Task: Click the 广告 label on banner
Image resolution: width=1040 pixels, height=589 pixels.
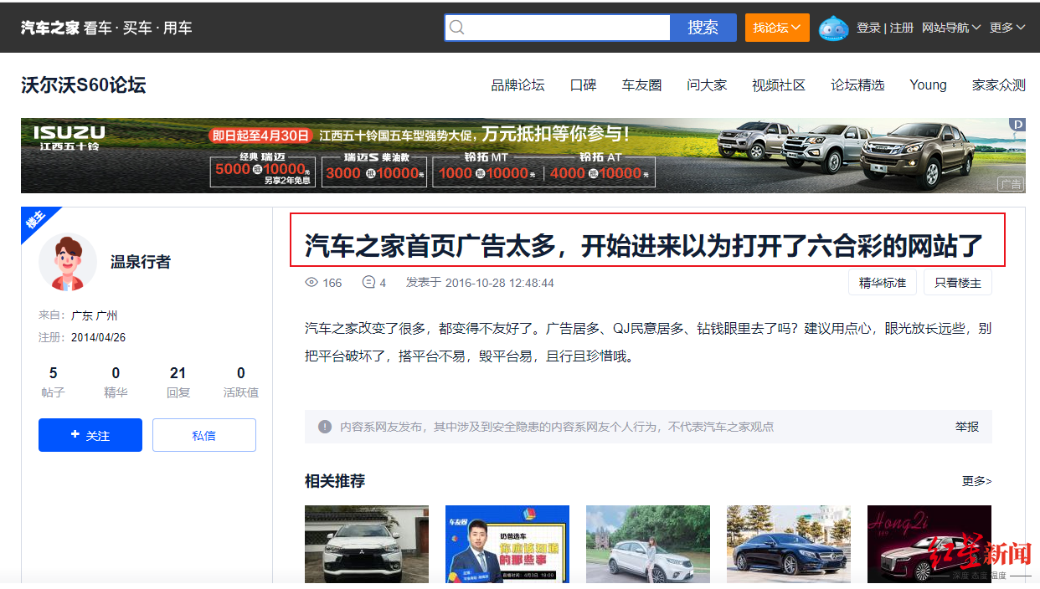Action: click(1011, 185)
